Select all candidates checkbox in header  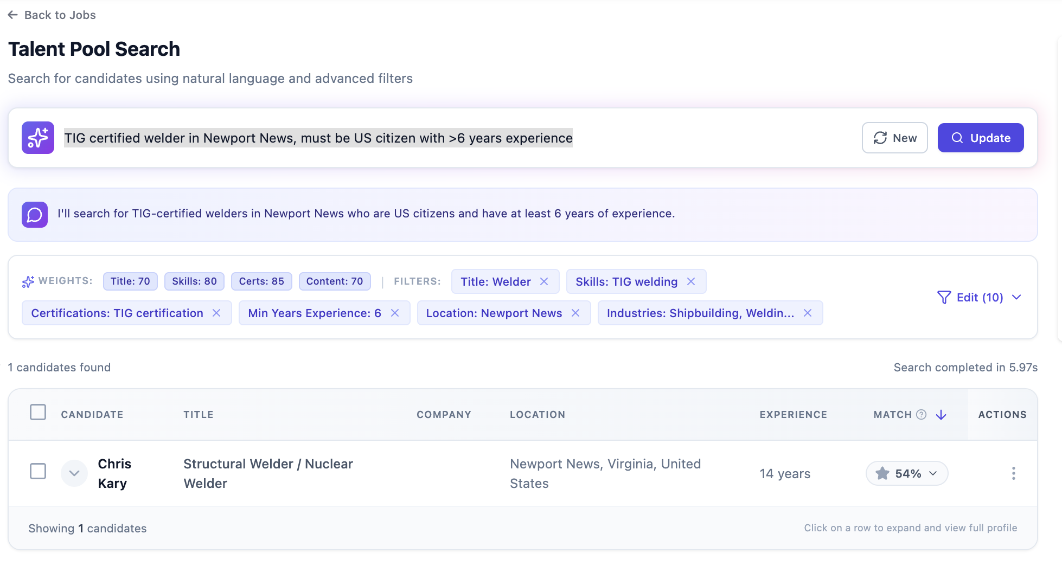[x=38, y=412]
